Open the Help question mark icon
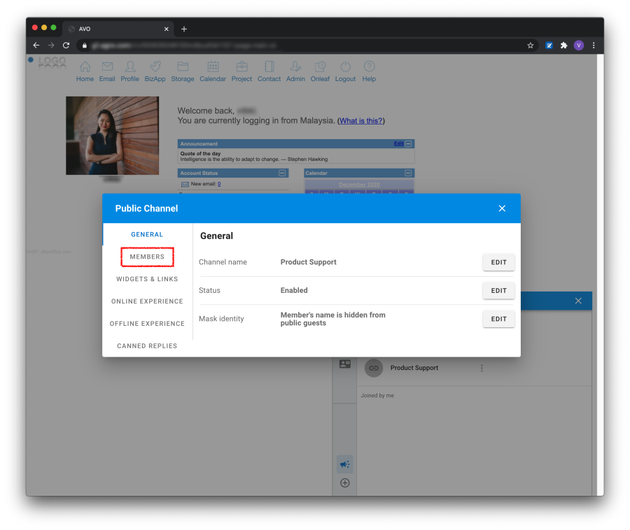 369,67
